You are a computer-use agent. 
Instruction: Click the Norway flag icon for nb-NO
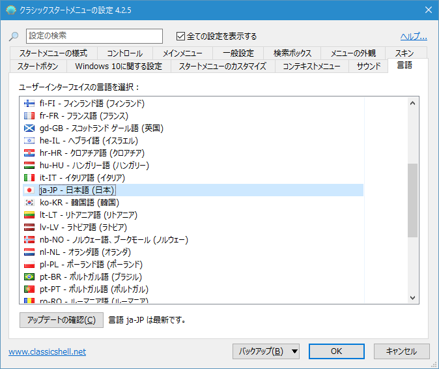(29, 239)
